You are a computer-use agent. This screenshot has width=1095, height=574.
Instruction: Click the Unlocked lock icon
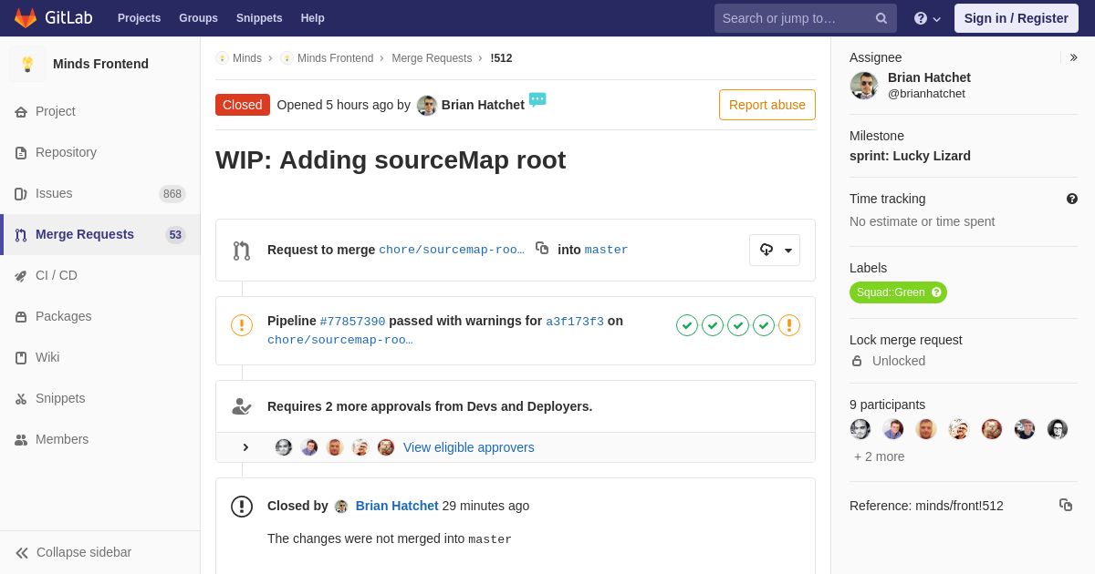point(857,361)
